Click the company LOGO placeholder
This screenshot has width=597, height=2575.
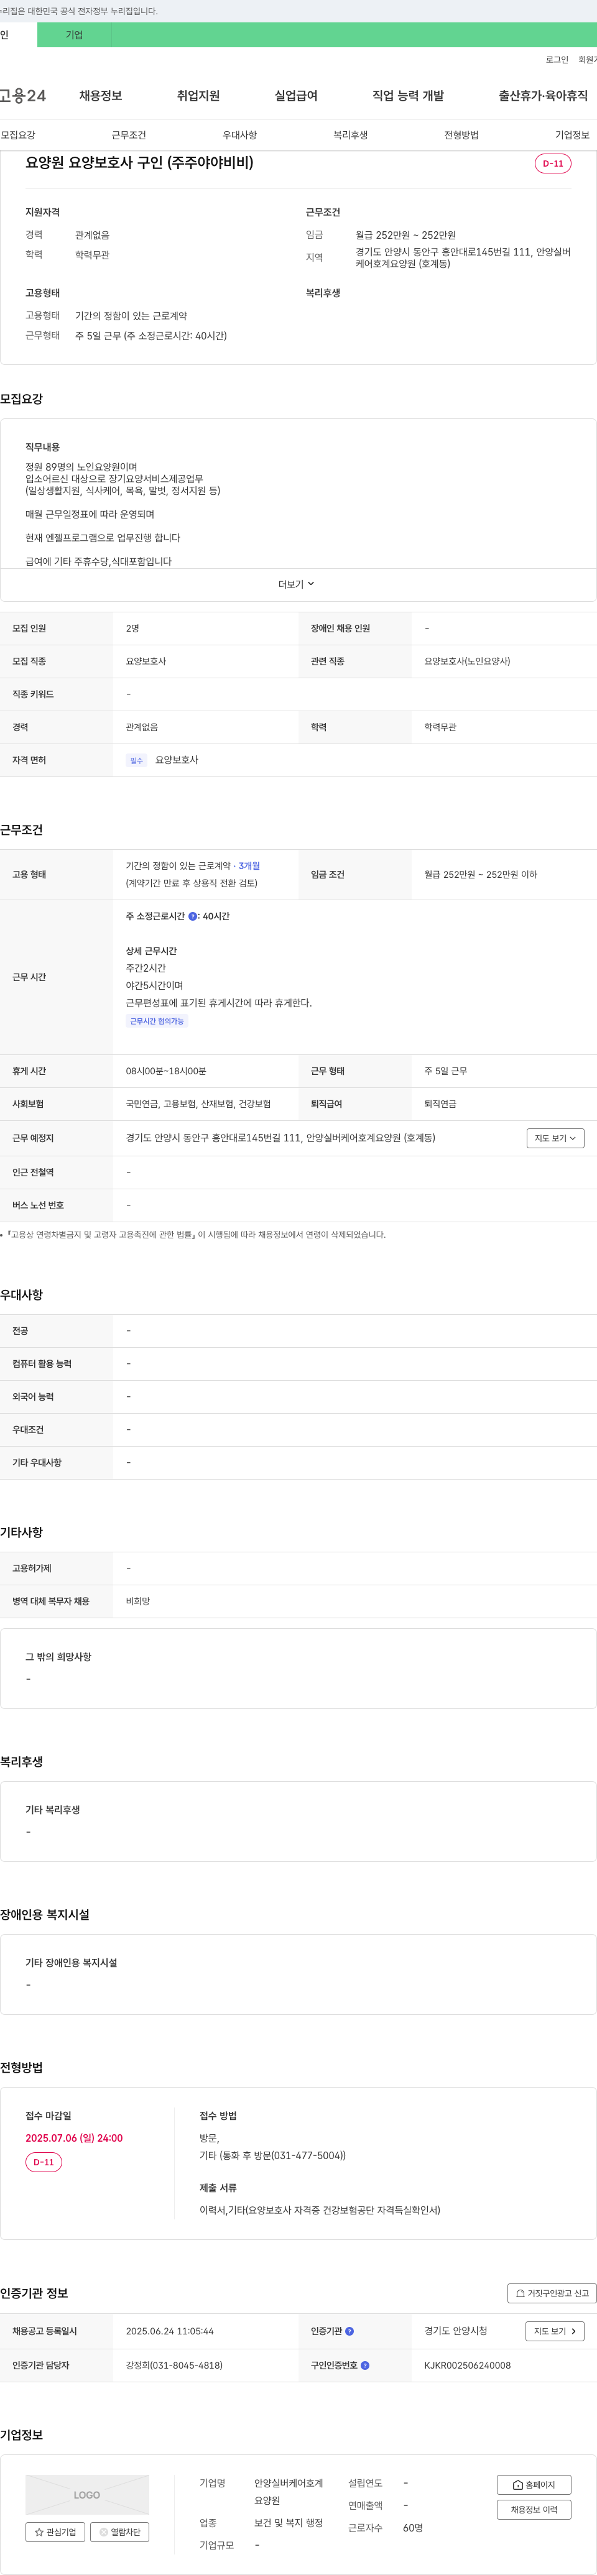(x=87, y=2495)
